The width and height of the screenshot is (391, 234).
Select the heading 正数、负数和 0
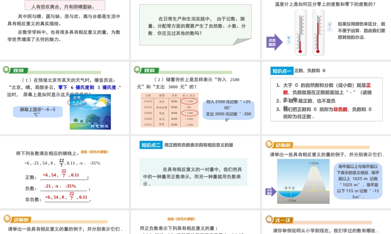[310, 71]
